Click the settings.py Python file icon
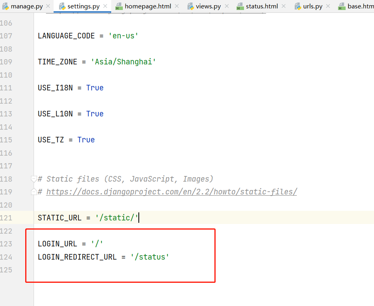 (x=62, y=6)
